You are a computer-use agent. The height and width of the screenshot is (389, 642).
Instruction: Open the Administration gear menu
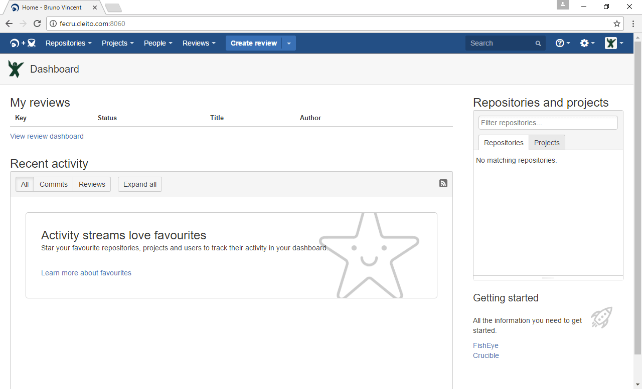coord(587,43)
